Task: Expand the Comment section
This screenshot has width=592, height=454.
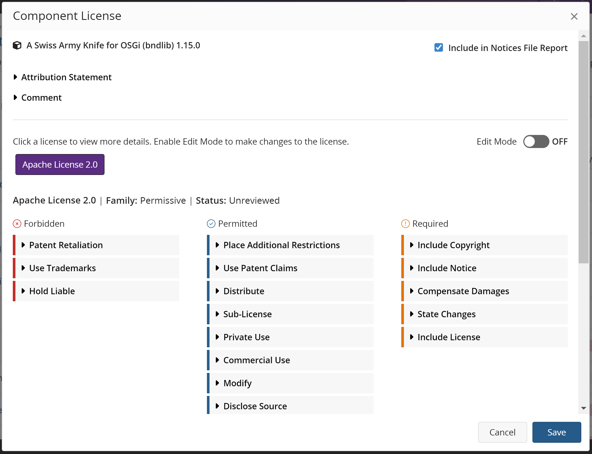Action: pyautogui.click(x=15, y=98)
